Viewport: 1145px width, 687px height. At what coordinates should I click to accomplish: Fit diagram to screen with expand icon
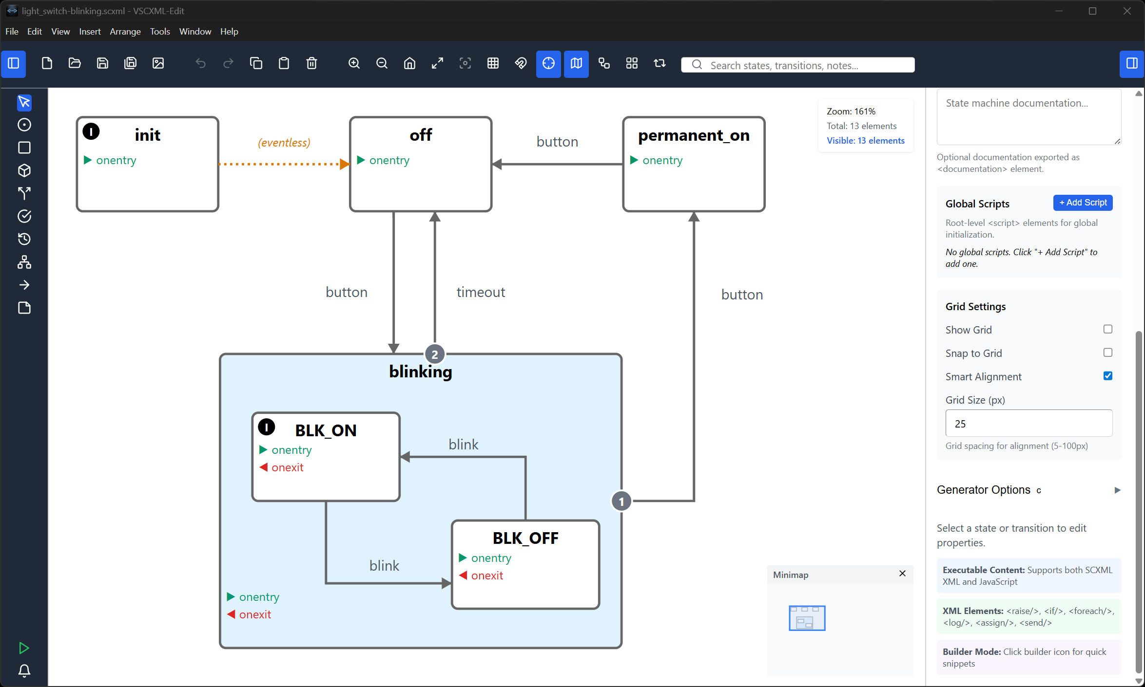(437, 64)
